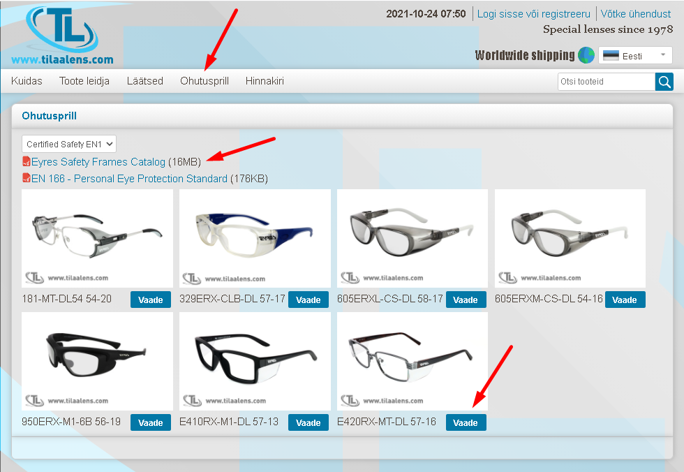Click the Logi sisse või registreeru link

tap(533, 14)
